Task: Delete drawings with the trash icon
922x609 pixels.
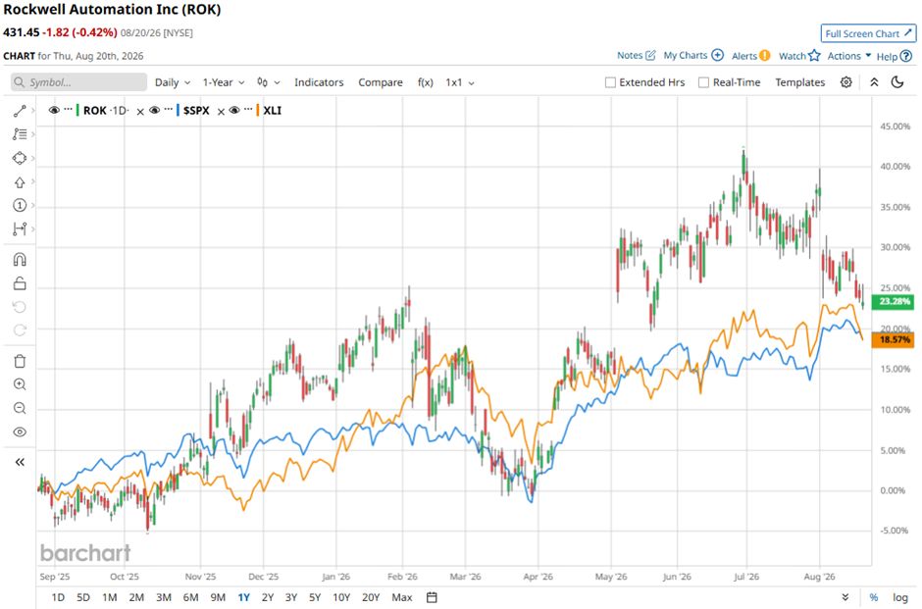Action: pyautogui.click(x=20, y=361)
